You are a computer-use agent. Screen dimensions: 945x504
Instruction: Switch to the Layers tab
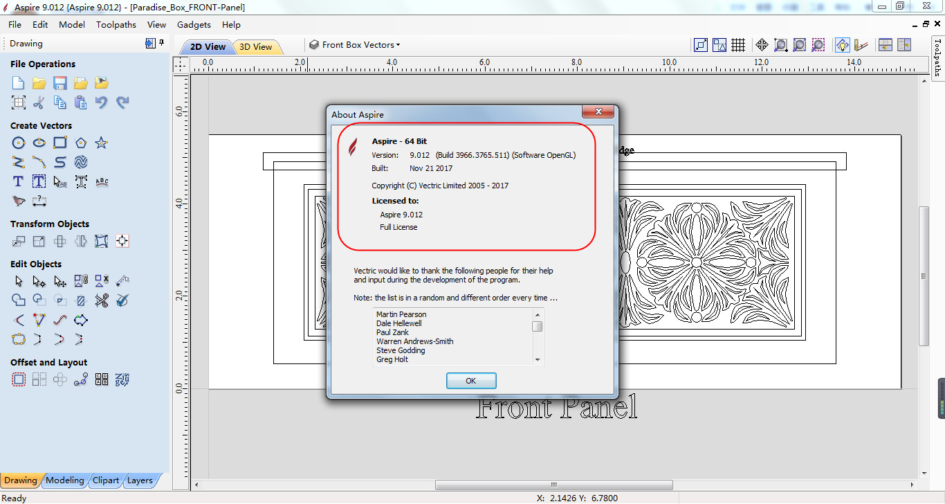click(140, 480)
